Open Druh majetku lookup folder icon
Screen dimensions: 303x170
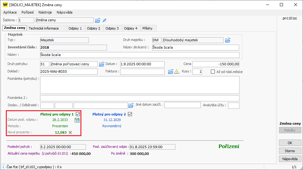pyautogui.click(x=228, y=40)
